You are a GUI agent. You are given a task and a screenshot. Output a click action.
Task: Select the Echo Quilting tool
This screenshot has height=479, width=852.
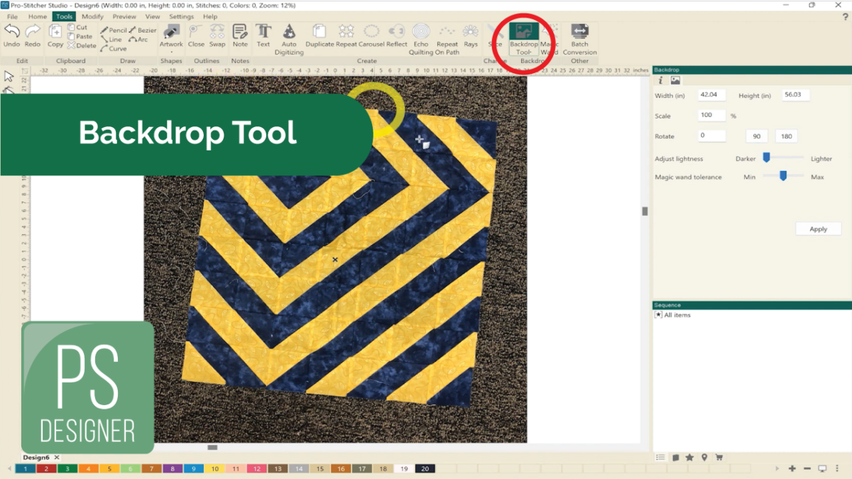coord(421,32)
